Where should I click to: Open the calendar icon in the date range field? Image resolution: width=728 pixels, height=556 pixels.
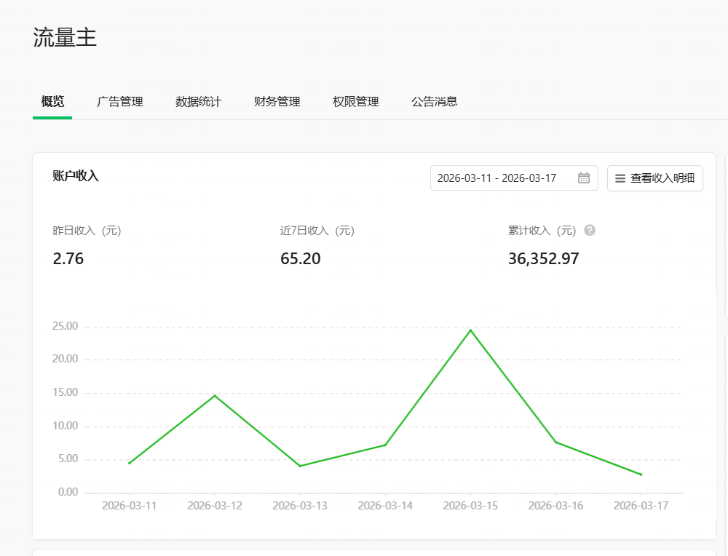(582, 178)
